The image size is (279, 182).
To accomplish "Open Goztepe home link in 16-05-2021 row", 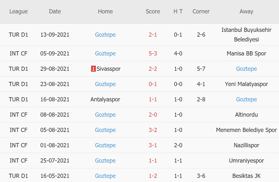I will [x=105, y=176].
